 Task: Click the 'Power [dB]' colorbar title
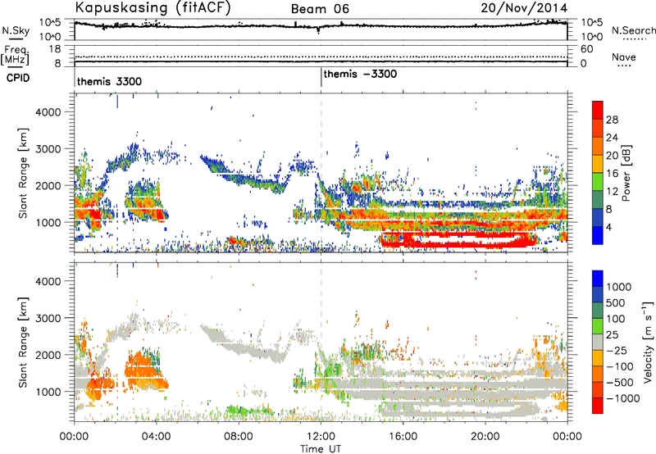pos(626,173)
